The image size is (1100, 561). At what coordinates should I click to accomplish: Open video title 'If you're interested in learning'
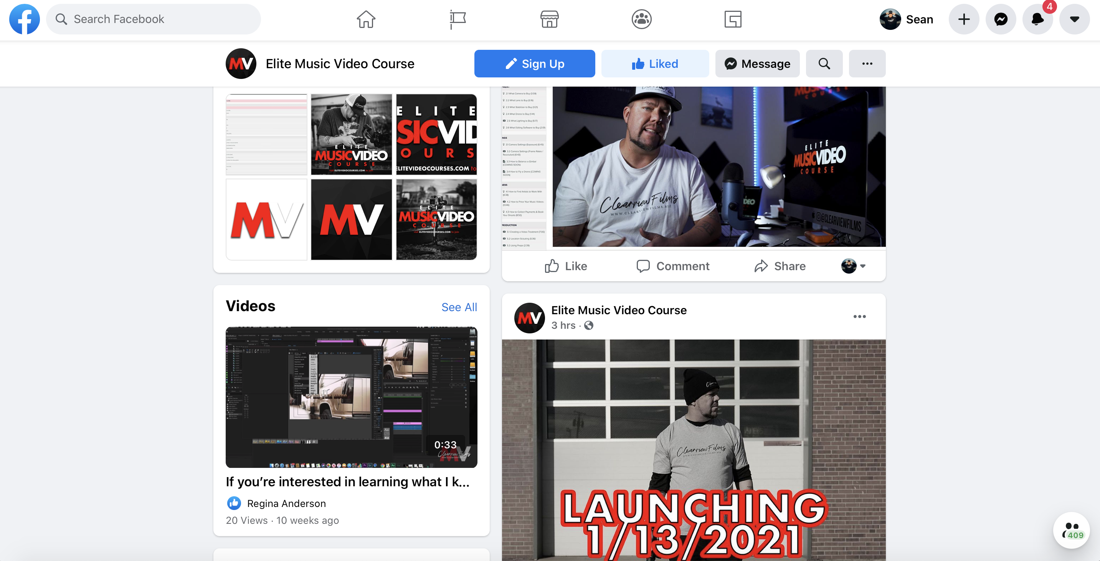(x=348, y=481)
